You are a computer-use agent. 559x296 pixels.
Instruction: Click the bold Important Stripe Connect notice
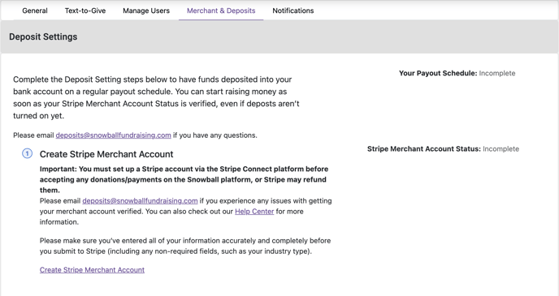[x=184, y=179]
